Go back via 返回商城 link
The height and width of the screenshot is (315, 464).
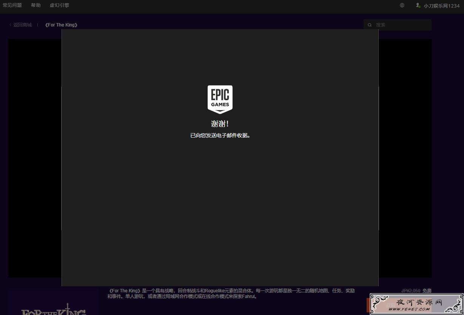(21, 25)
